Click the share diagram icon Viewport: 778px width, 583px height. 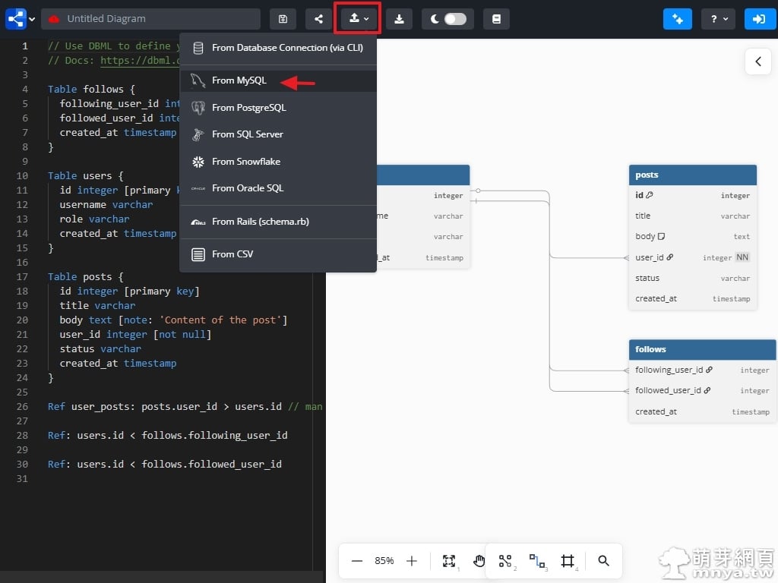pyautogui.click(x=318, y=19)
